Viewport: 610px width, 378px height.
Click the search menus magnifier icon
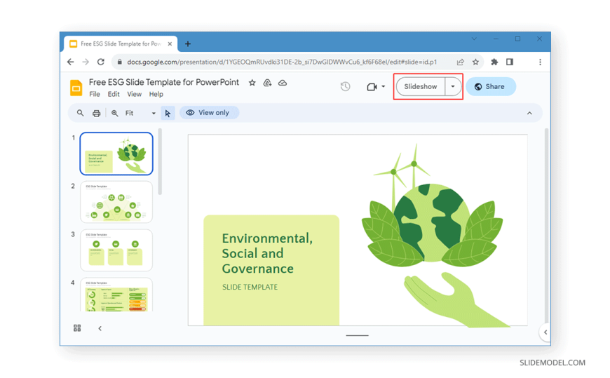pyautogui.click(x=80, y=113)
